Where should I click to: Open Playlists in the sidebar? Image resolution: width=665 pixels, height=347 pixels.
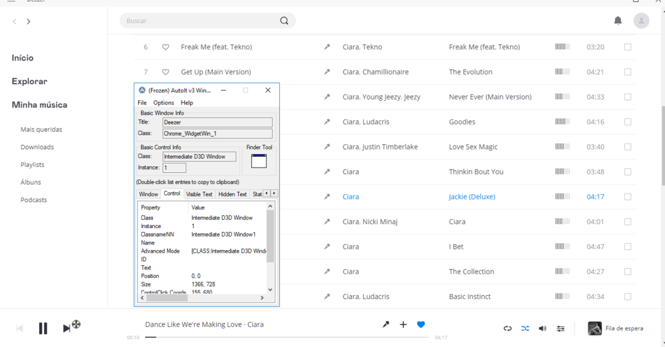[32, 165]
